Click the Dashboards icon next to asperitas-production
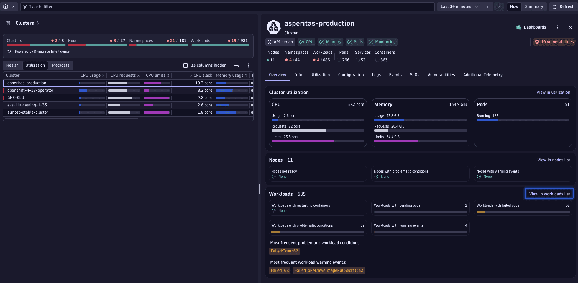Screen dimensions: 578x283 pos(519,27)
